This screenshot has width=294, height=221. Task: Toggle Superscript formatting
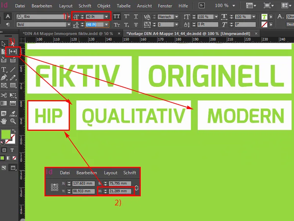(127, 16)
